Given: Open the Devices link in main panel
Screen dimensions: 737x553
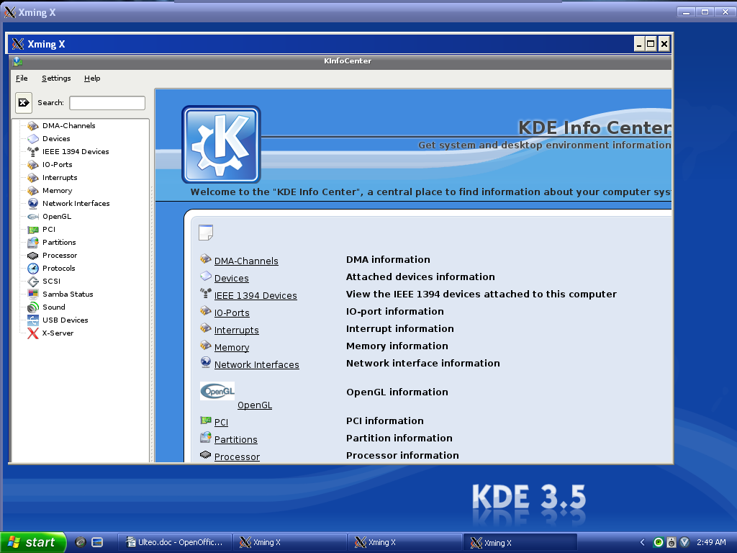Looking at the screenshot, I should click(231, 279).
